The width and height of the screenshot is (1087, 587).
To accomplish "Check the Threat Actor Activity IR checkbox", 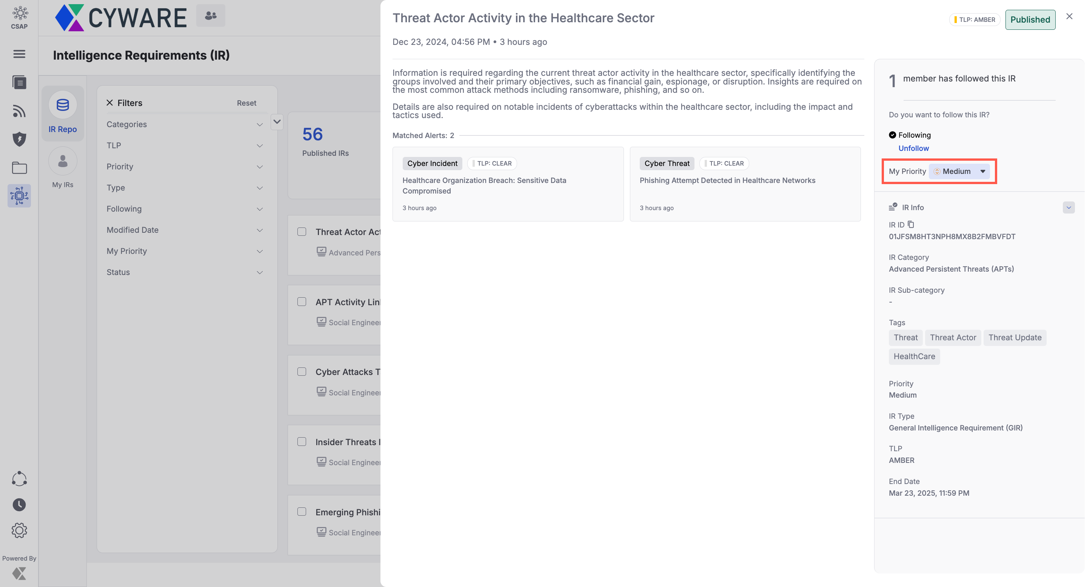I will (302, 232).
